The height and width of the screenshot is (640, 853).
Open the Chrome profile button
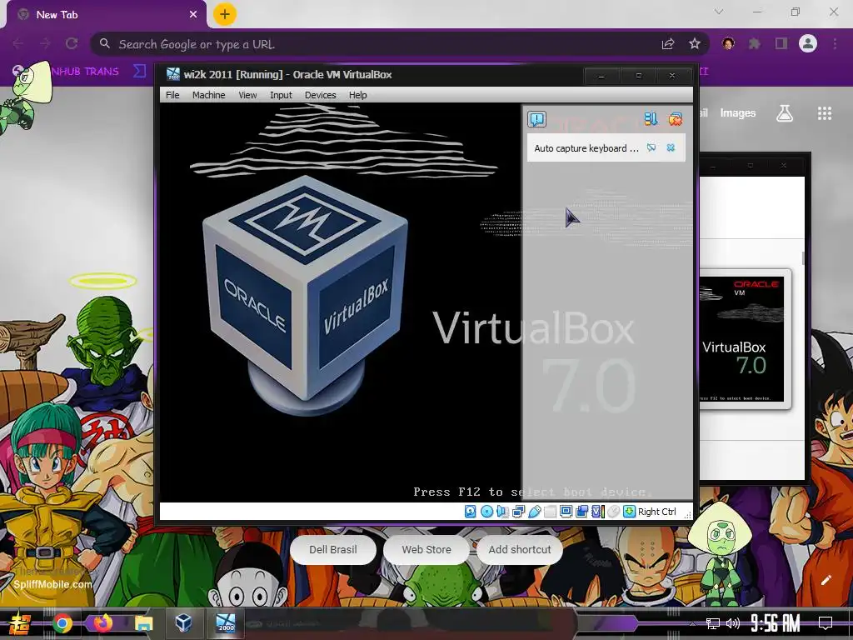click(x=808, y=43)
